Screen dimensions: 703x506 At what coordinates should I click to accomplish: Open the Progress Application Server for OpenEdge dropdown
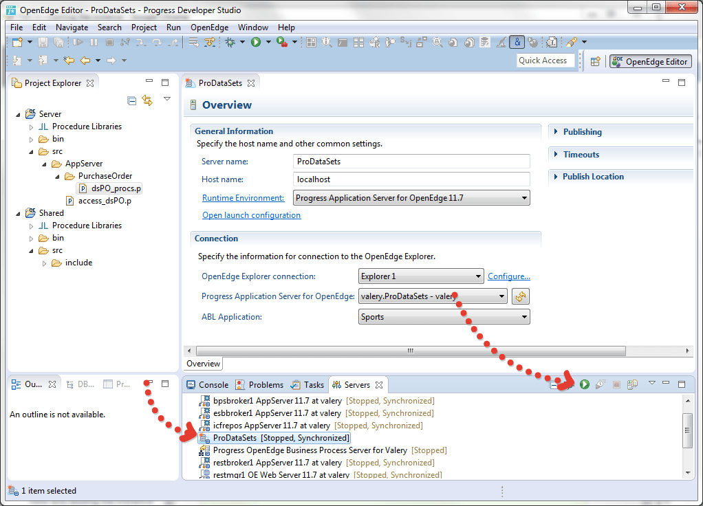pos(433,296)
